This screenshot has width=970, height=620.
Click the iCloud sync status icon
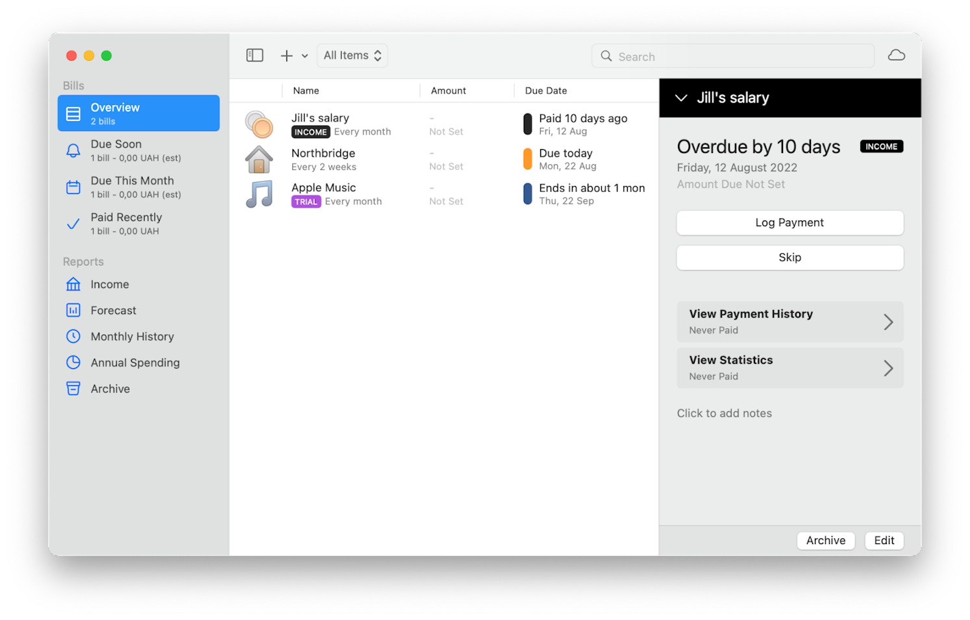897,55
